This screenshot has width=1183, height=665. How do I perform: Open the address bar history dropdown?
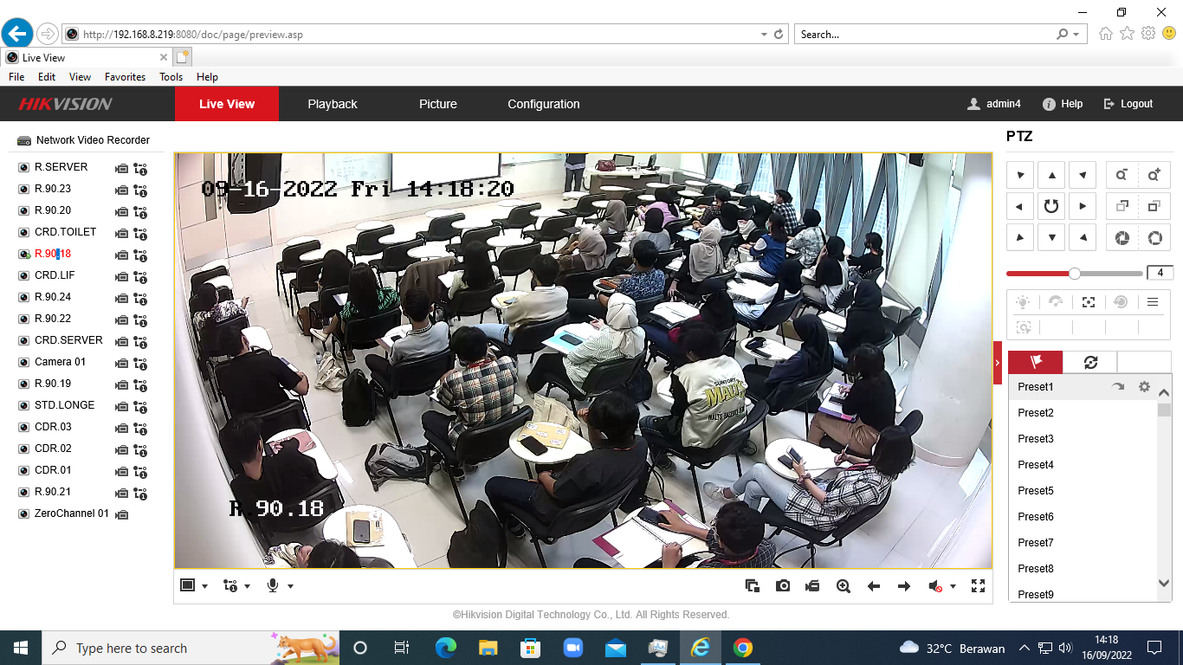click(x=764, y=35)
